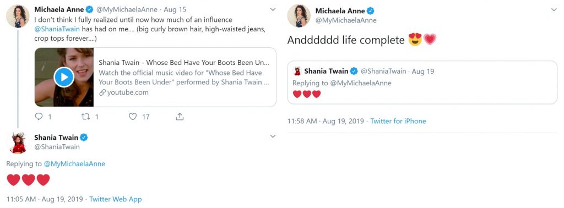Open Michaela Anne's profile avatar in left thread
The image size is (564, 208).
pos(18,16)
